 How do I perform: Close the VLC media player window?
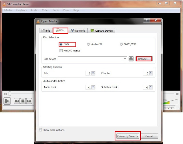click(175, 3)
